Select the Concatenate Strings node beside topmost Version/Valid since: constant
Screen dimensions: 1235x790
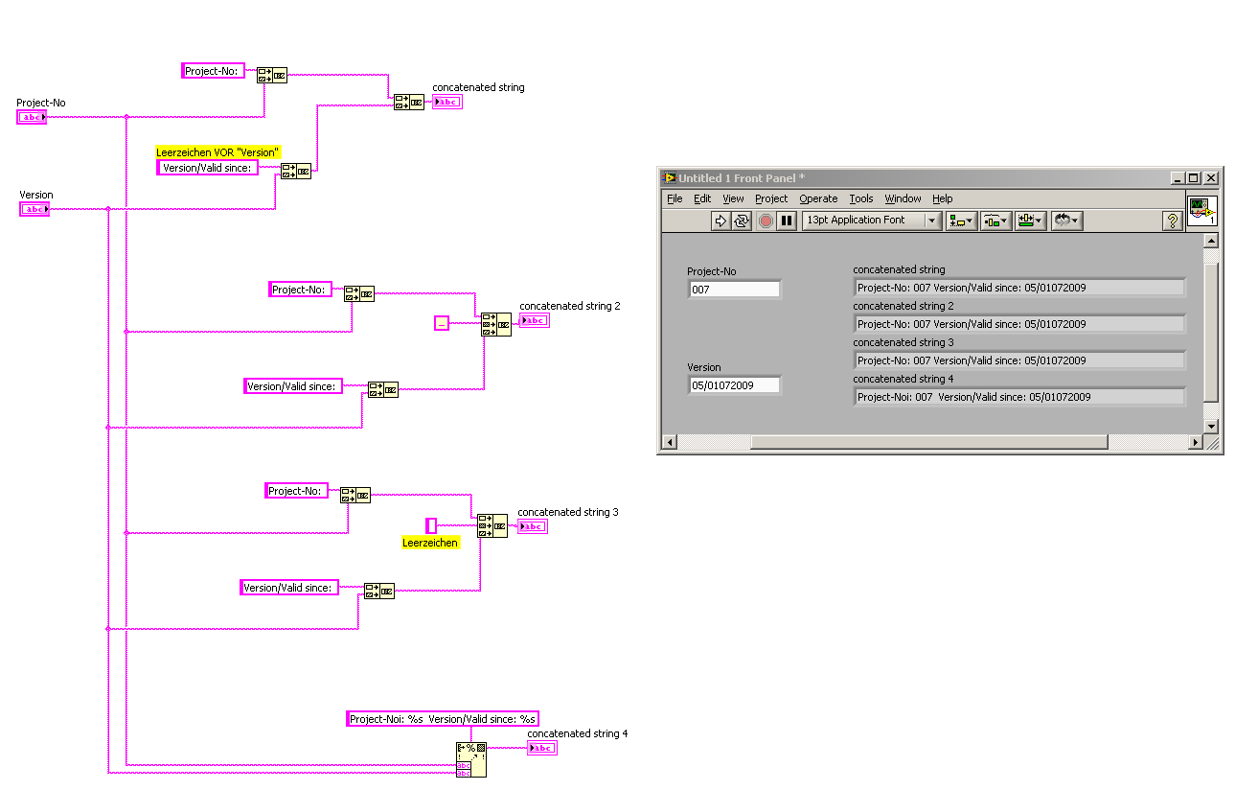click(296, 171)
